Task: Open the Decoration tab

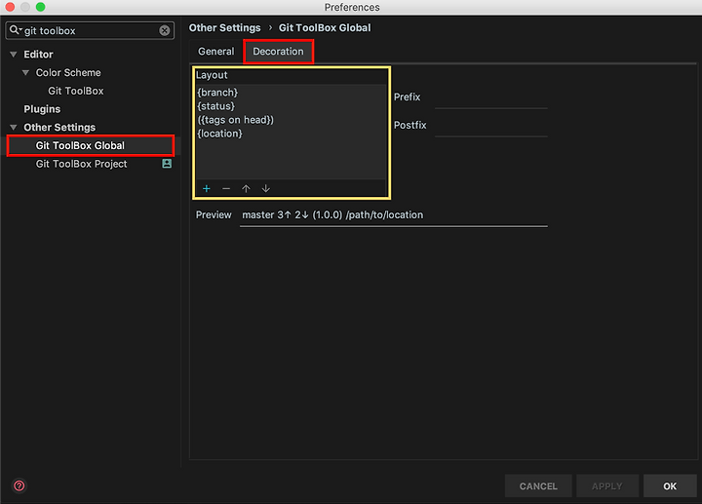Action: pyautogui.click(x=278, y=52)
